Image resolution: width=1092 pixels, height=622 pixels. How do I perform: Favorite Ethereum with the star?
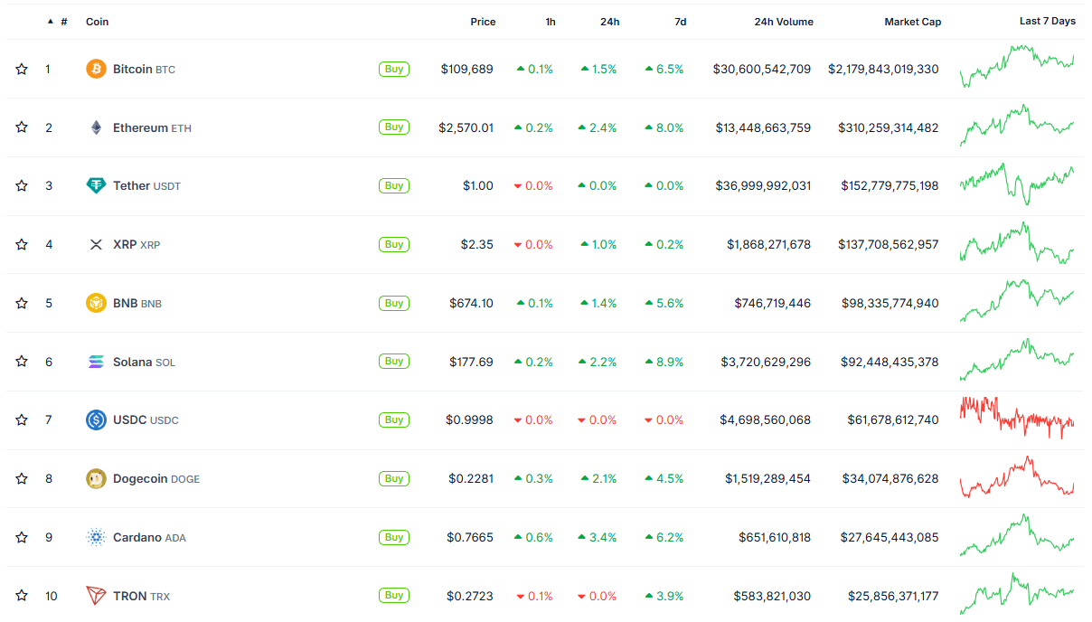point(22,127)
